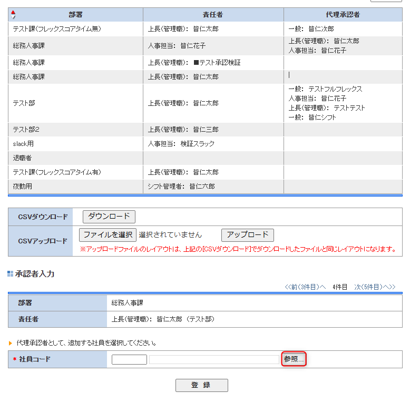Click 選択されていません file status text

(x=170, y=234)
